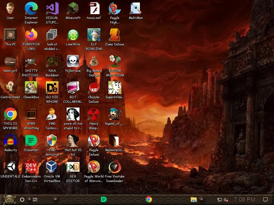
Task: Select the BOT COLLABVM... icon
Action: [73, 88]
